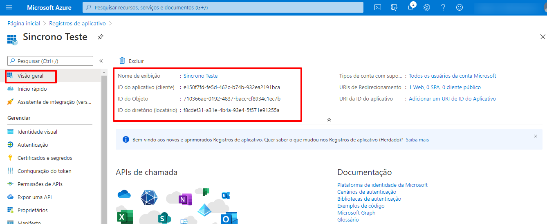Click the Início rápido cloud icon

10,89
